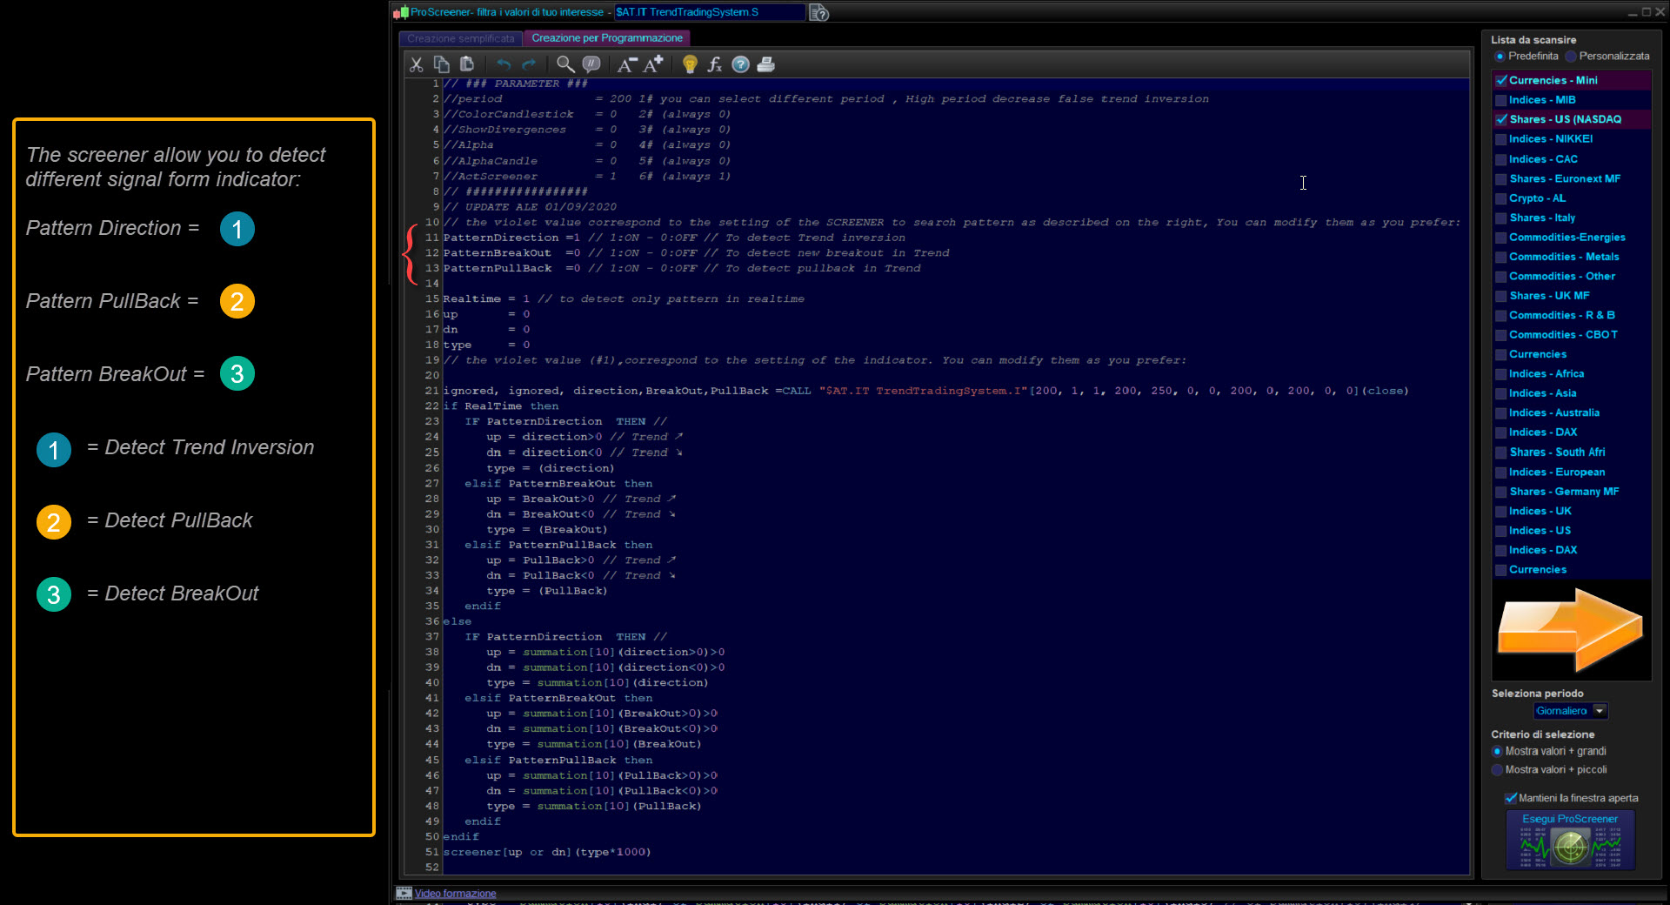This screenshot has width=1670, height=905.
Task: Check Indices - Australia list
Action: pyautogui.click(x=1501, y=413)
